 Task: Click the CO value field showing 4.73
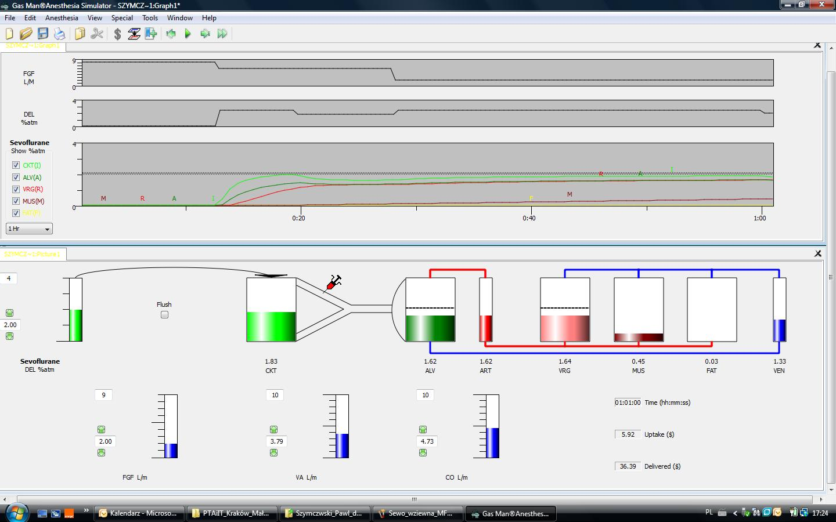427,441
